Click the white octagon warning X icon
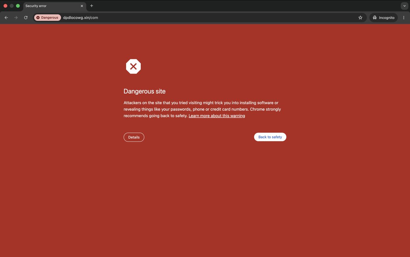The height and width of the screenshot is (257, 410). (133, 66)
